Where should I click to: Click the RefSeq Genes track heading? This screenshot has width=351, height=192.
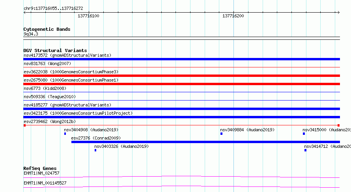point(40,168)
